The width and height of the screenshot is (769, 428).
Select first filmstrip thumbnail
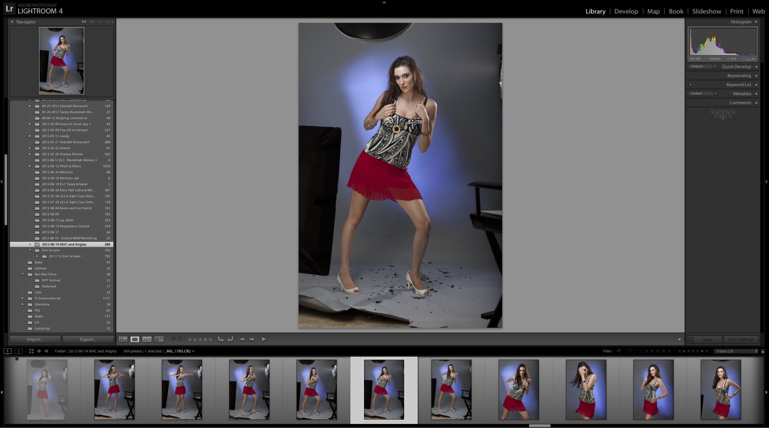47,389
